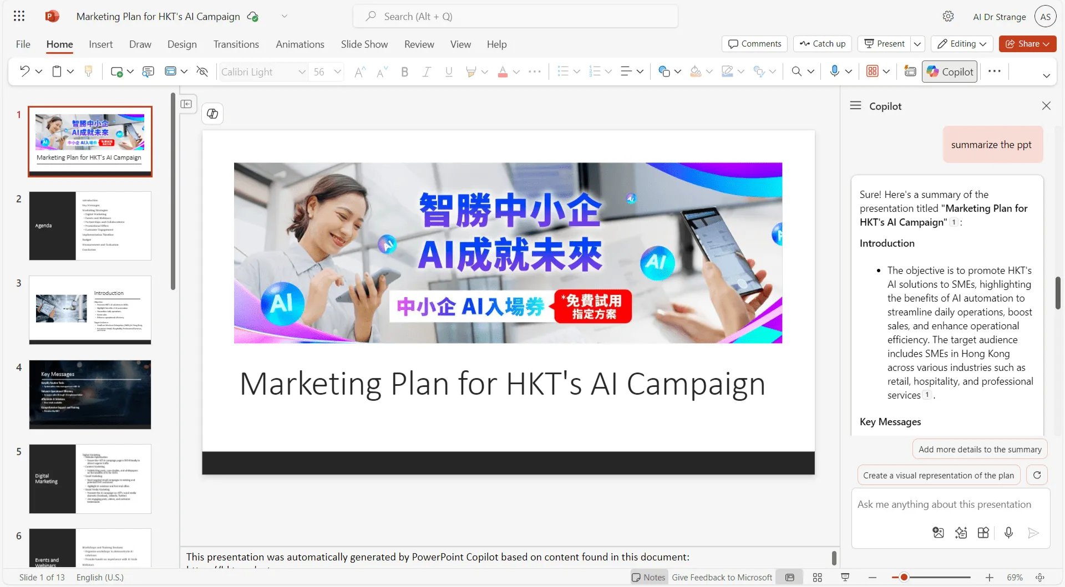Screen dimensions: 1065x587
Task: Hide the slide with crossed-eye icon
Action: point(202,71)
